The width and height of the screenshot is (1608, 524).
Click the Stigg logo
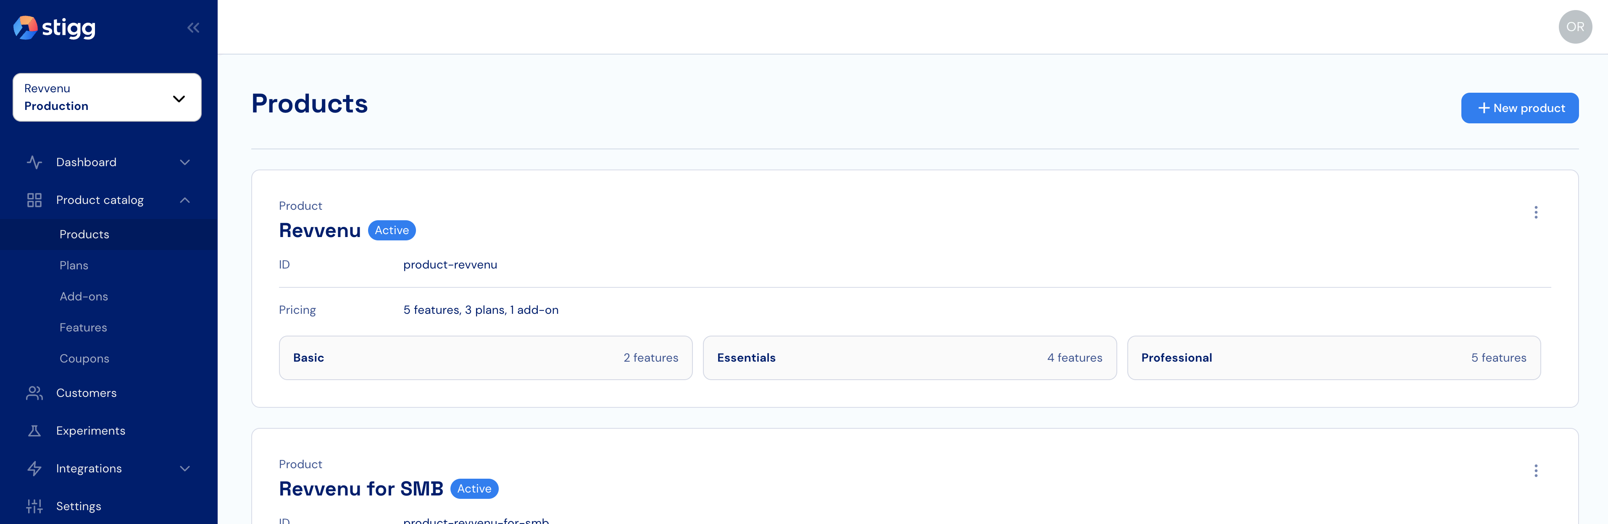coord(54,27)
